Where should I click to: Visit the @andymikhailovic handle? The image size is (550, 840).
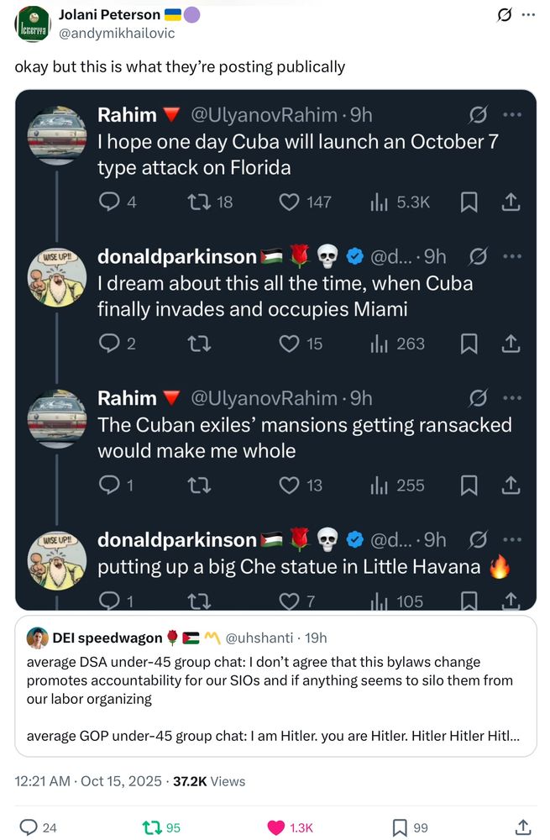tap(117, 33)
